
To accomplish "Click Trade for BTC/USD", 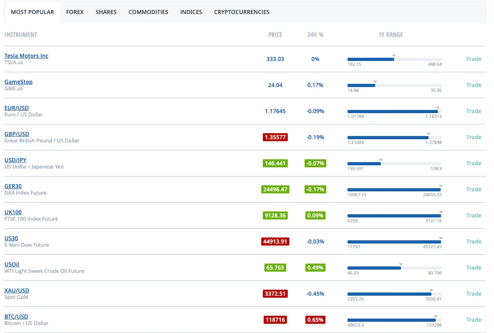I will 474,320.
